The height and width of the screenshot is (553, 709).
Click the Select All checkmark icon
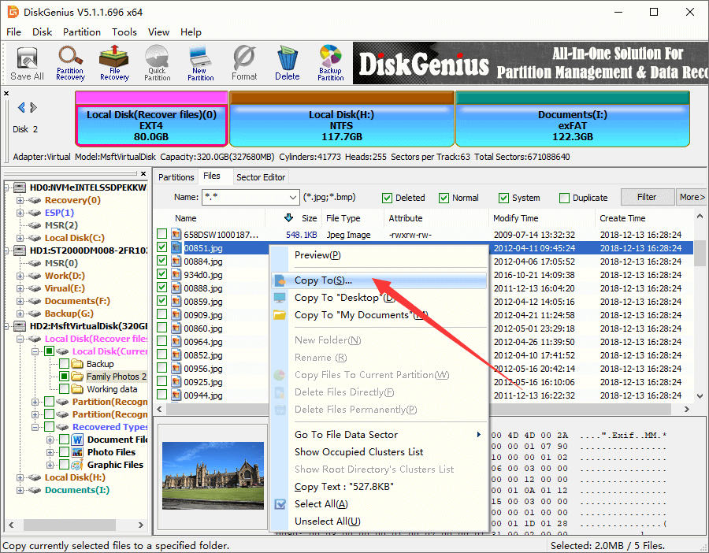coord(280,504)
